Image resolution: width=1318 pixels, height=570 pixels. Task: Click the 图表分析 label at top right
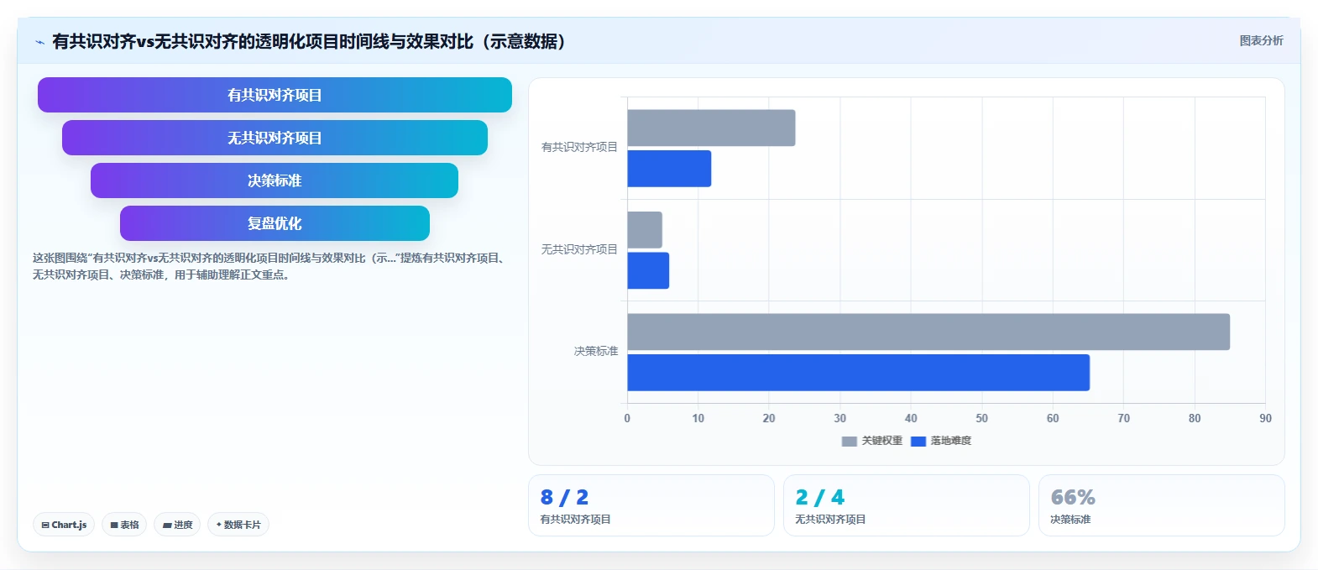(1261, 40)
